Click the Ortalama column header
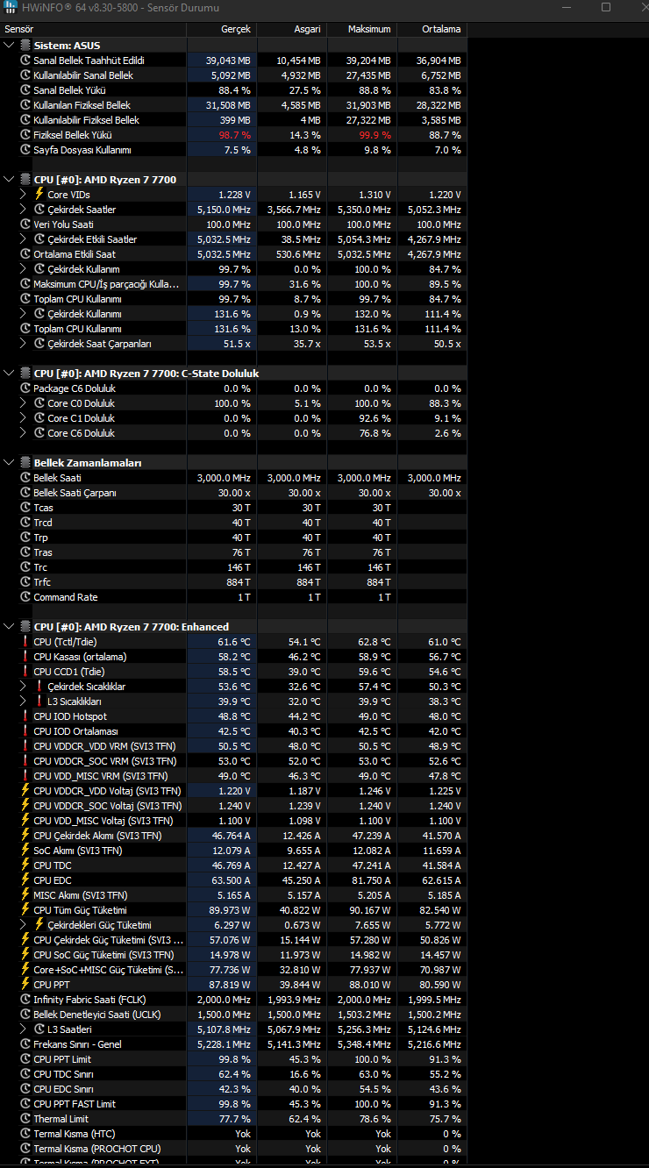This screenshot has height=1168, width=649. coord(431,29)
